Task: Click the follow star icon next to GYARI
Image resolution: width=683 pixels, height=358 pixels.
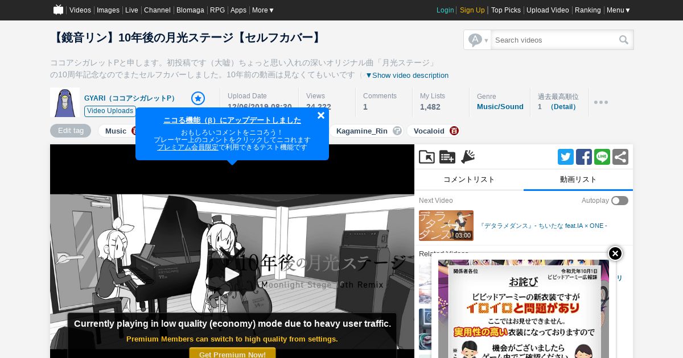Action: click(x=198, y=98)
